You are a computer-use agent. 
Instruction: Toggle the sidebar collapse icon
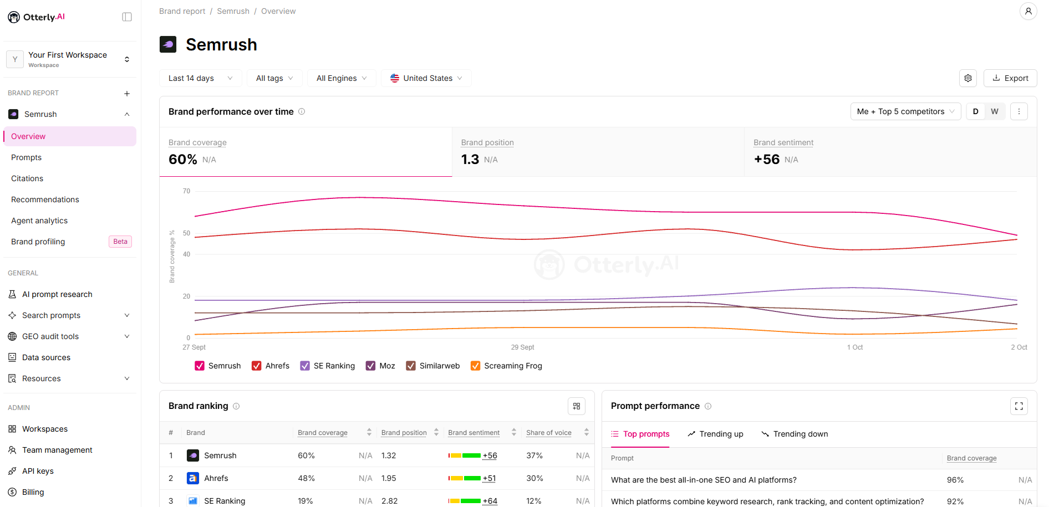(127, 17)
